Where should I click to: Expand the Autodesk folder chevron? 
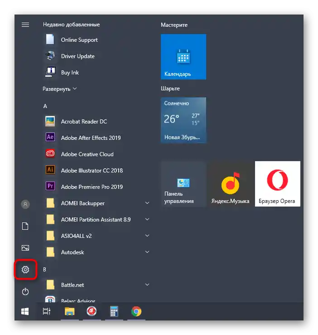[147, 252]
